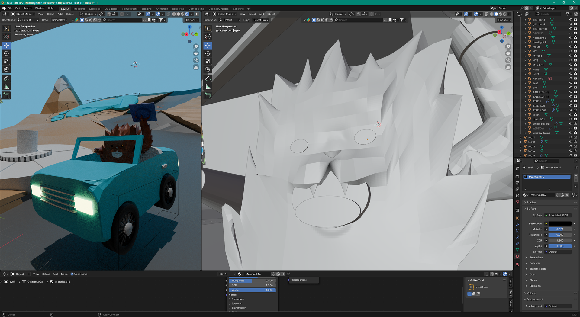The width and height of the screenshot is (580, 317).
Task: Click the Normal Default button
Action: click(558, 252)
